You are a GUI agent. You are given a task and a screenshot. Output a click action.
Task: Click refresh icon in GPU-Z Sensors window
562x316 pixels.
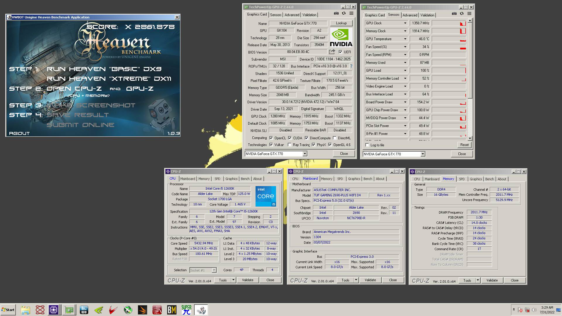[462, 14]
